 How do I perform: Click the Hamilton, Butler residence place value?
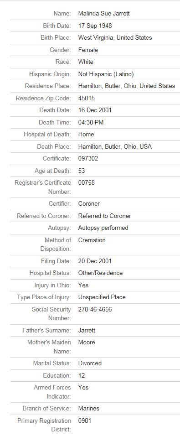(127, 86)
